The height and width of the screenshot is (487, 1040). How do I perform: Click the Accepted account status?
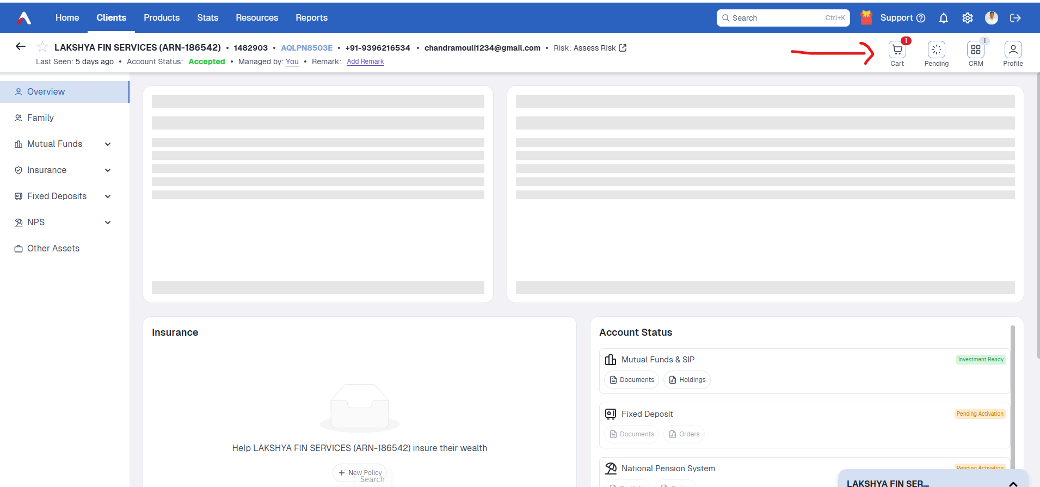[x=207, y=61]
